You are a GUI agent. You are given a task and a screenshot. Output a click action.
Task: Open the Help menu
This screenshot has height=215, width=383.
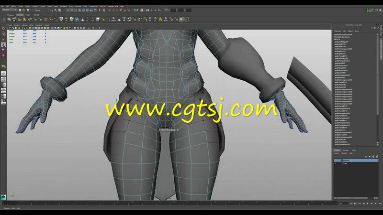[122, 6]
